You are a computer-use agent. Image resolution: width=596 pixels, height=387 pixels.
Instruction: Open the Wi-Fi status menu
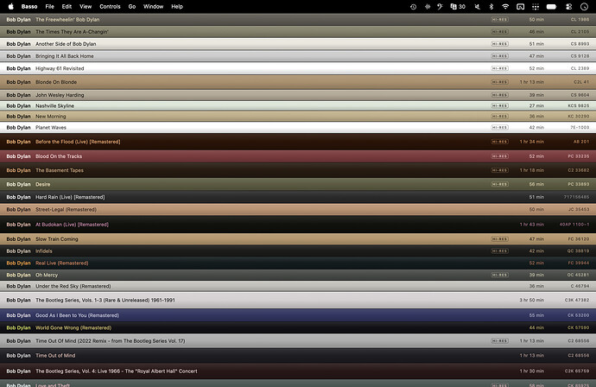(505, 6)
